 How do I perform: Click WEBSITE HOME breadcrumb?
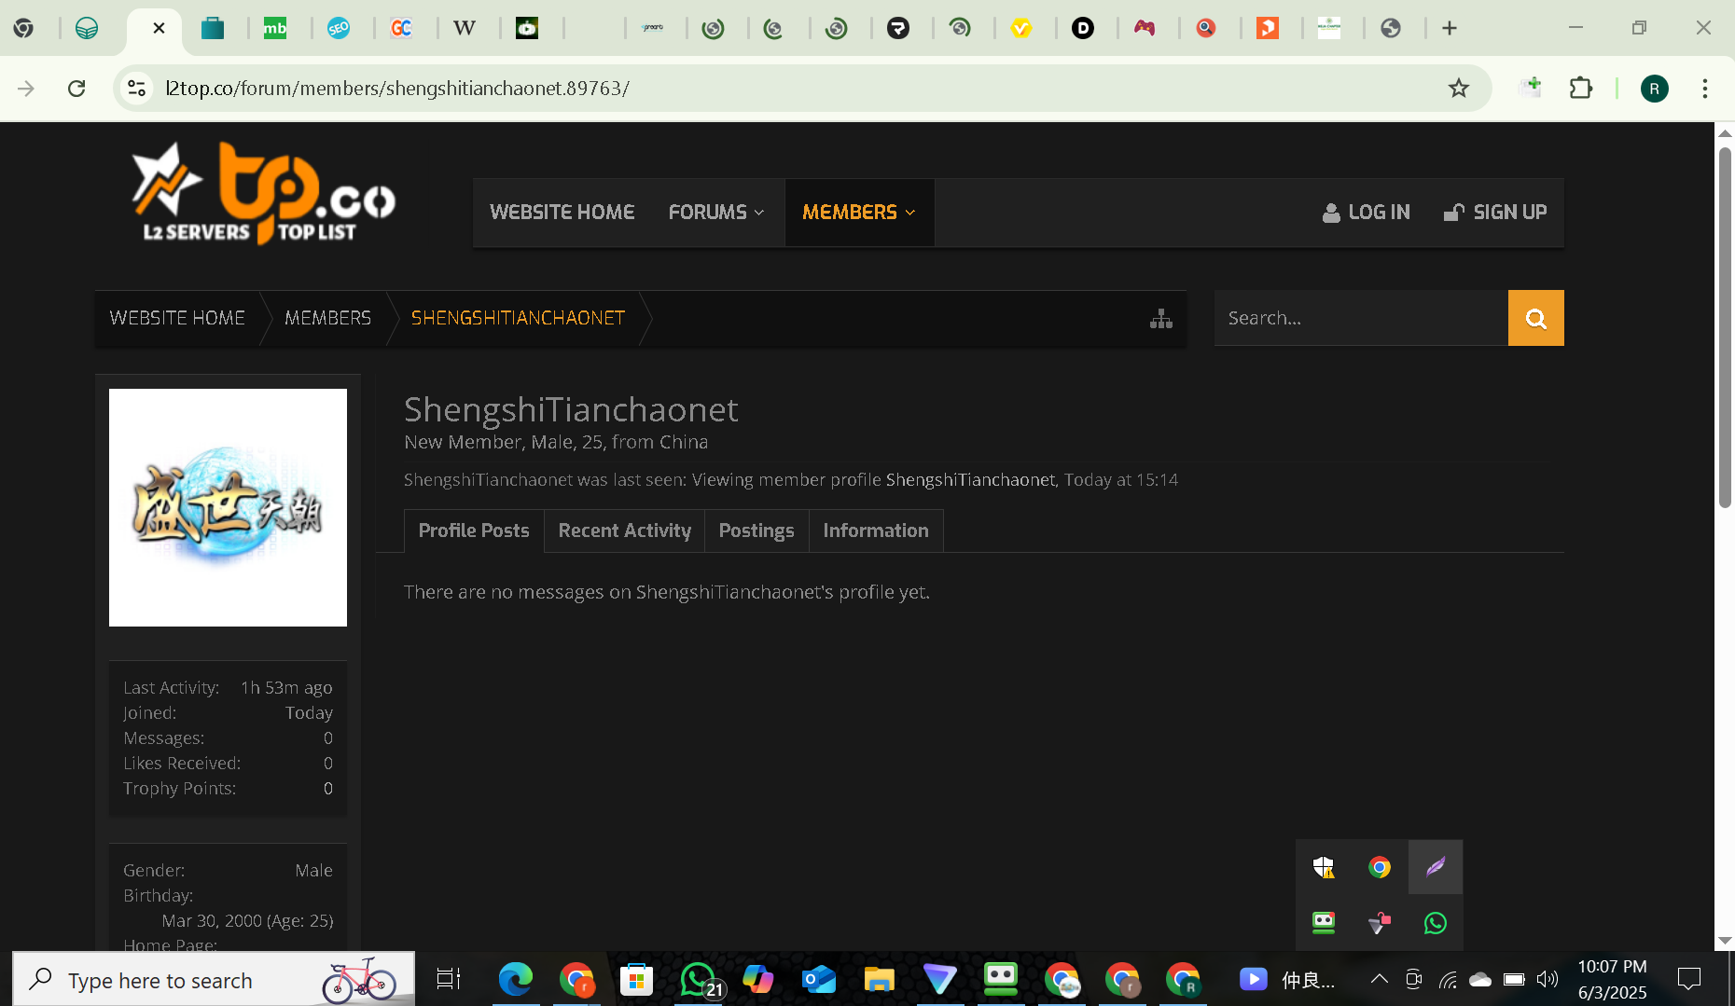(177, 318)
